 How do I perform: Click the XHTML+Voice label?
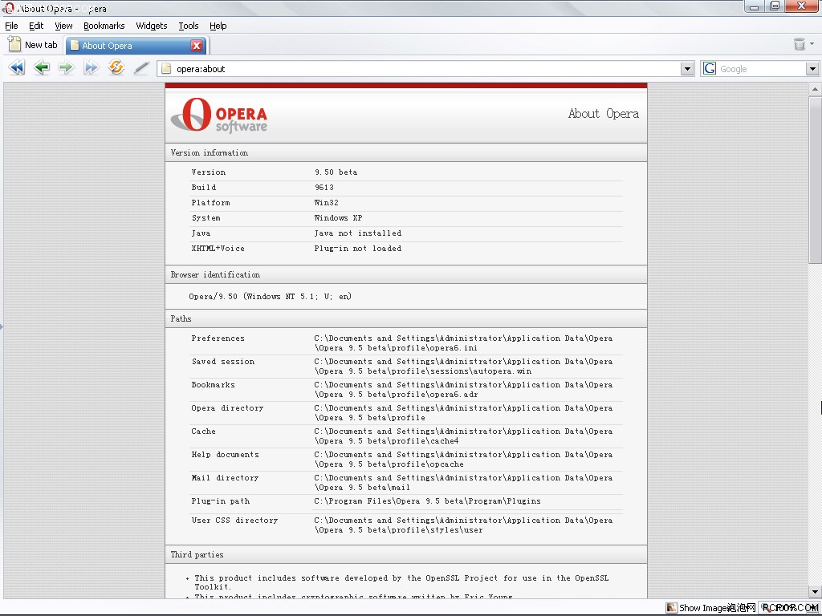218,249
